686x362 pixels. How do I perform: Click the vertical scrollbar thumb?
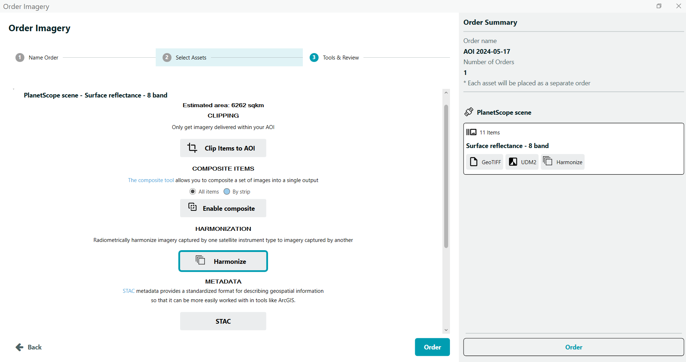click(446, 176)
